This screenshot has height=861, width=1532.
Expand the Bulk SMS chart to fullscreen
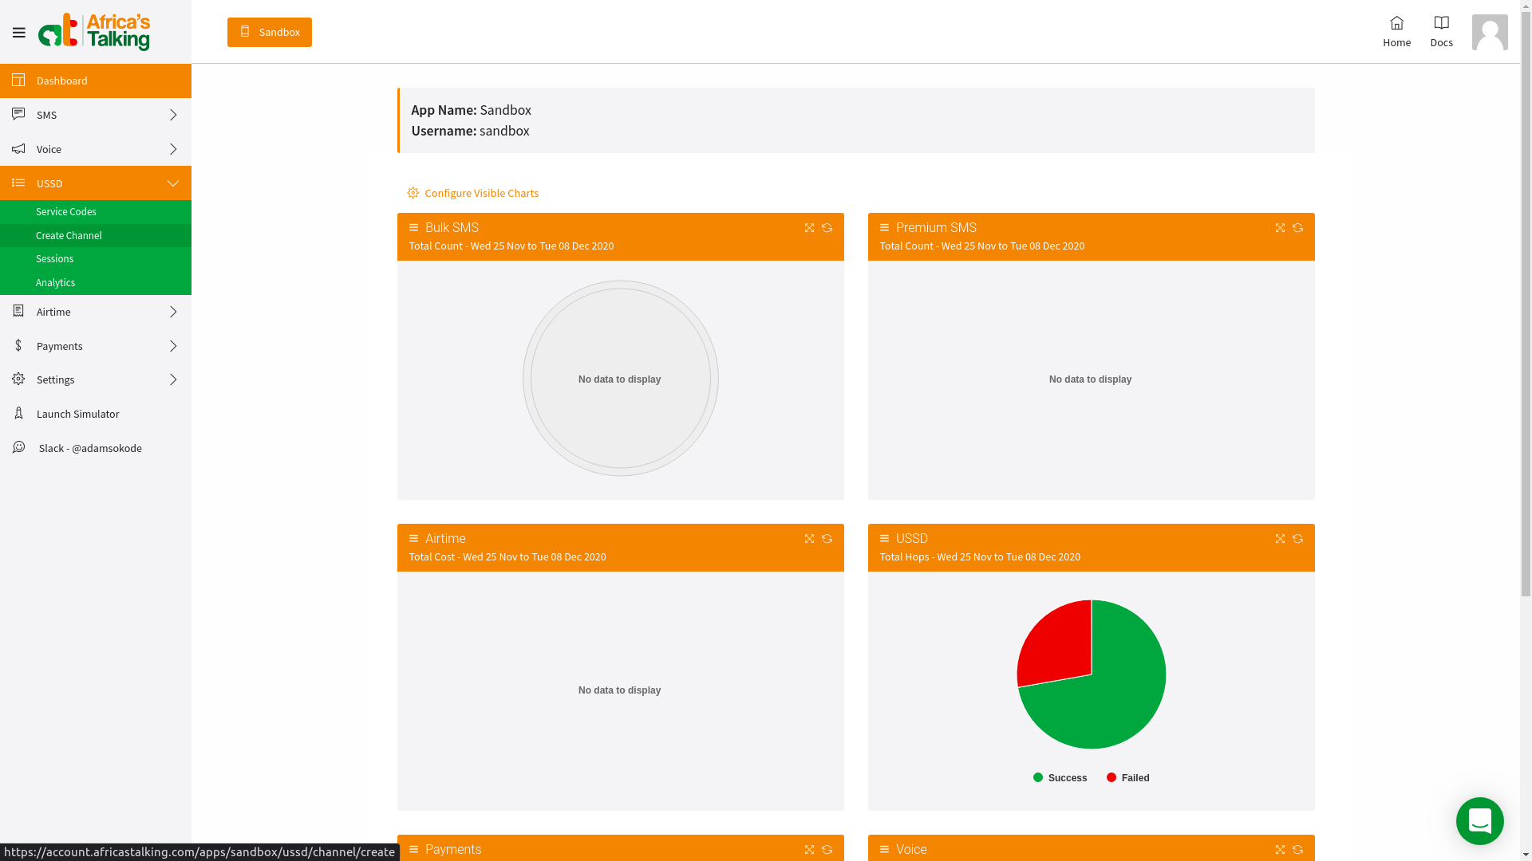809,228
